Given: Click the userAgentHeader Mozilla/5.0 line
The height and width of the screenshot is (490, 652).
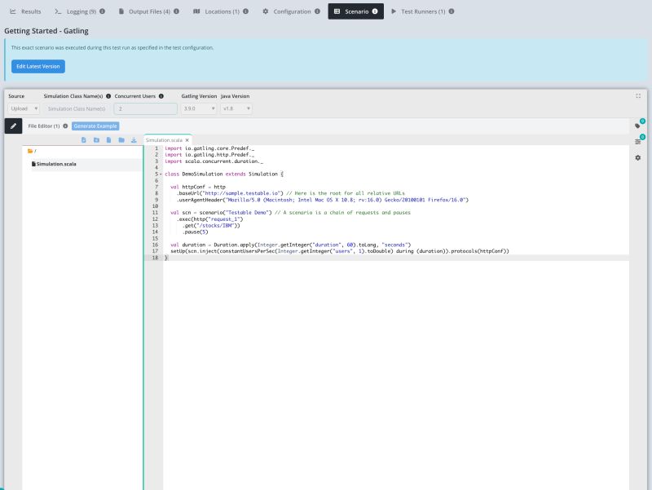Looking at the screenshot, I should click(x=322, y=200).
